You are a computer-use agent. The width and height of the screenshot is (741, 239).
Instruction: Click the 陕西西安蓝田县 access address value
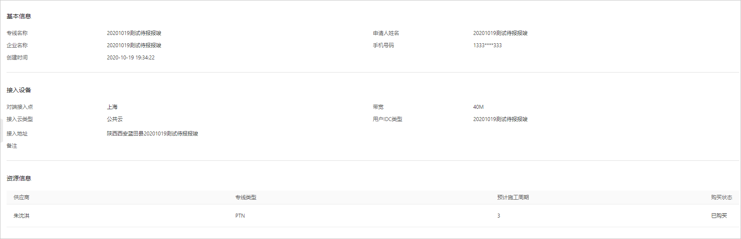click(x=152, y=134)
